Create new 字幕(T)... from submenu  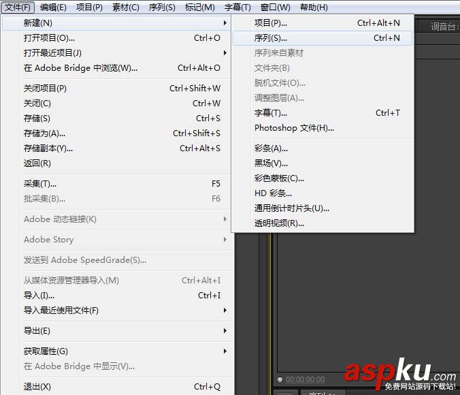pos(323,113)
